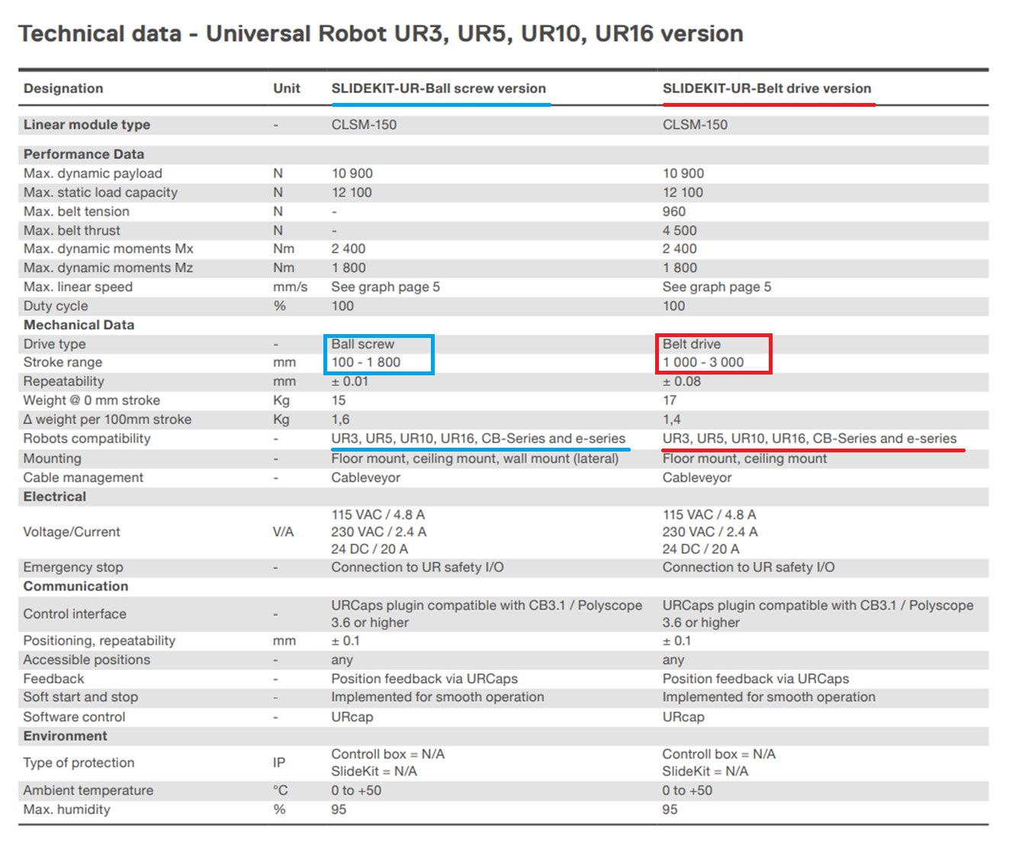
Task: Click the ± 0.01 repeatability value
Action: (349, 381)
